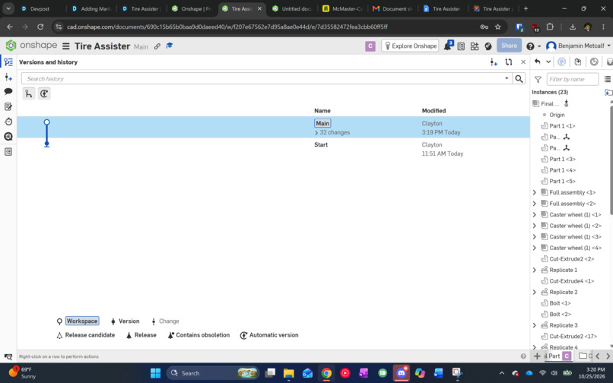Switch to the Untitled document browser tab
This screenshot has width=613, height=383.
pyautogui.click(x=292, y=8)
